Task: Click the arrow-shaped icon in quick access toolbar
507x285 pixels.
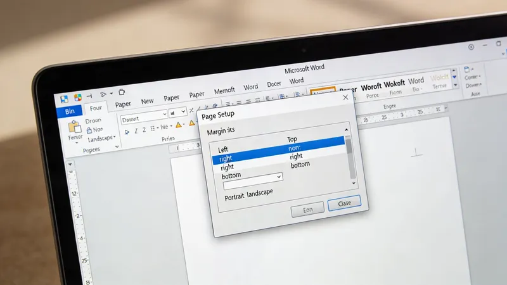Action: point(103,94)
